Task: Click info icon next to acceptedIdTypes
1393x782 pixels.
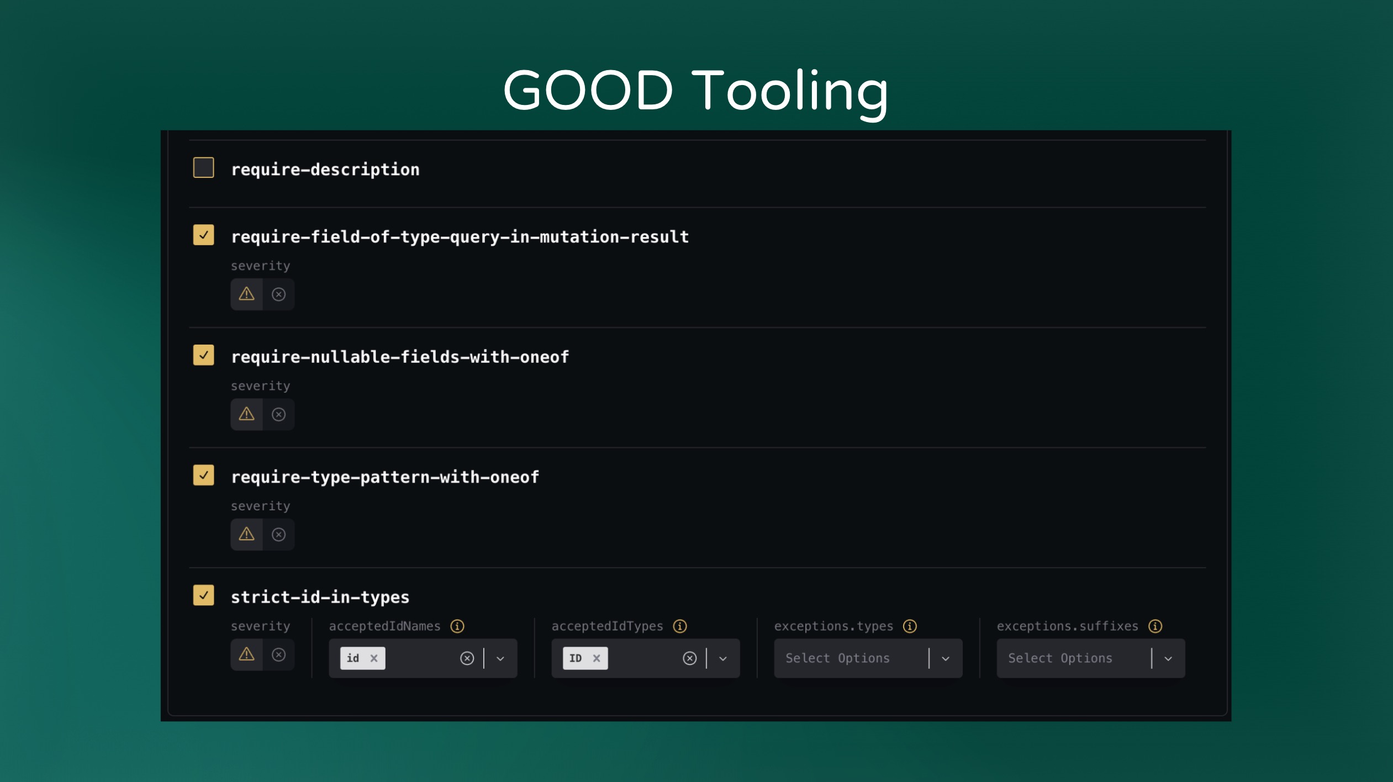Action: coord(680,626)
